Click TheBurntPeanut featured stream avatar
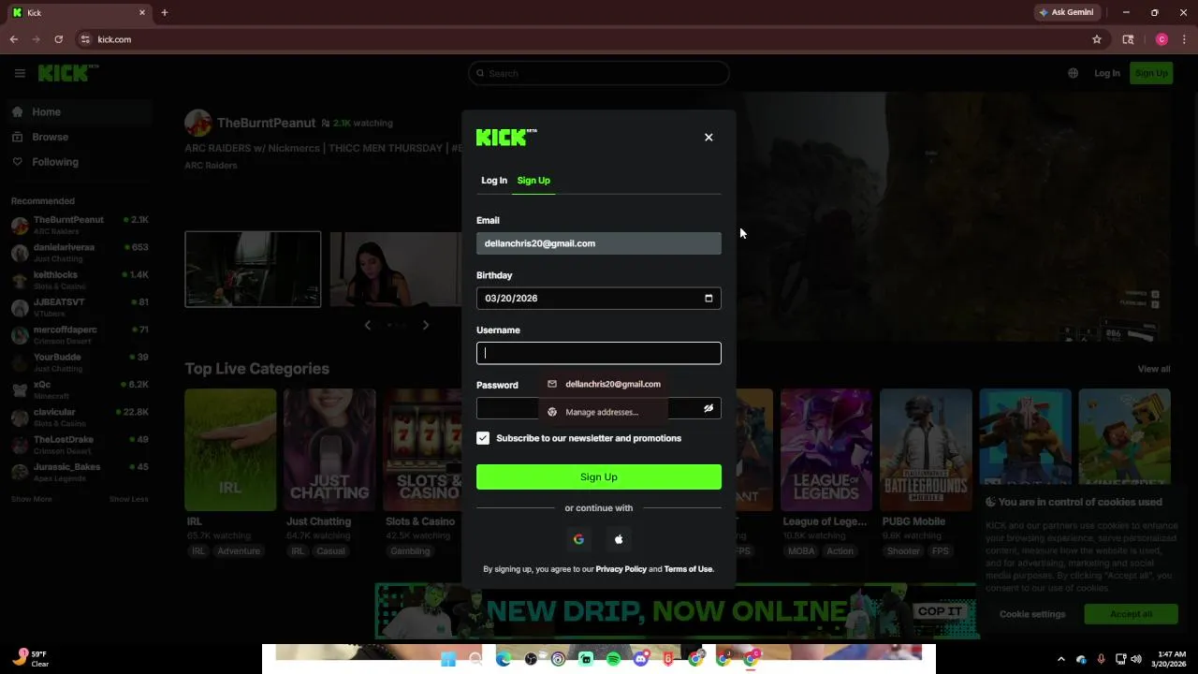This screenshot has width=1198, height=674. [x=197, y=123]
